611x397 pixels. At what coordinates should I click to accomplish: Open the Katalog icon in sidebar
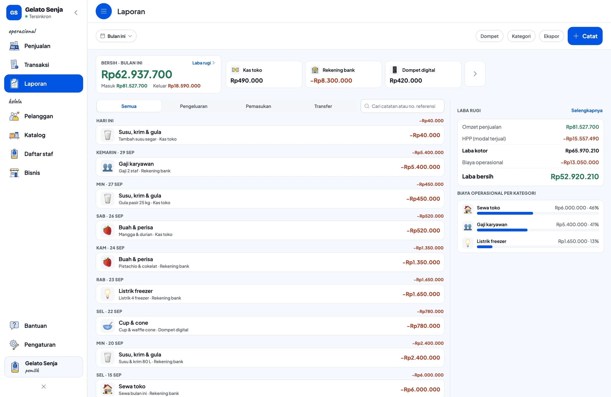click(14, 135)
